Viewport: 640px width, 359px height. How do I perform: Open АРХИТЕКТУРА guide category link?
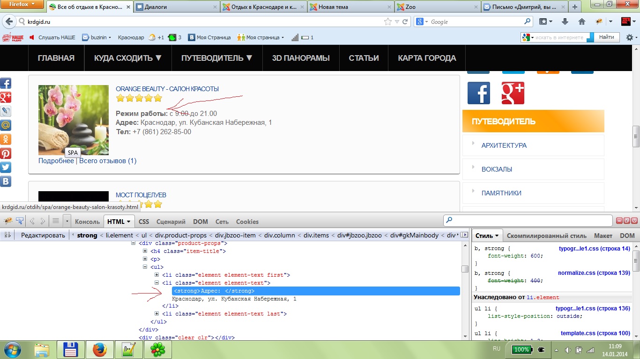(504, 145)
